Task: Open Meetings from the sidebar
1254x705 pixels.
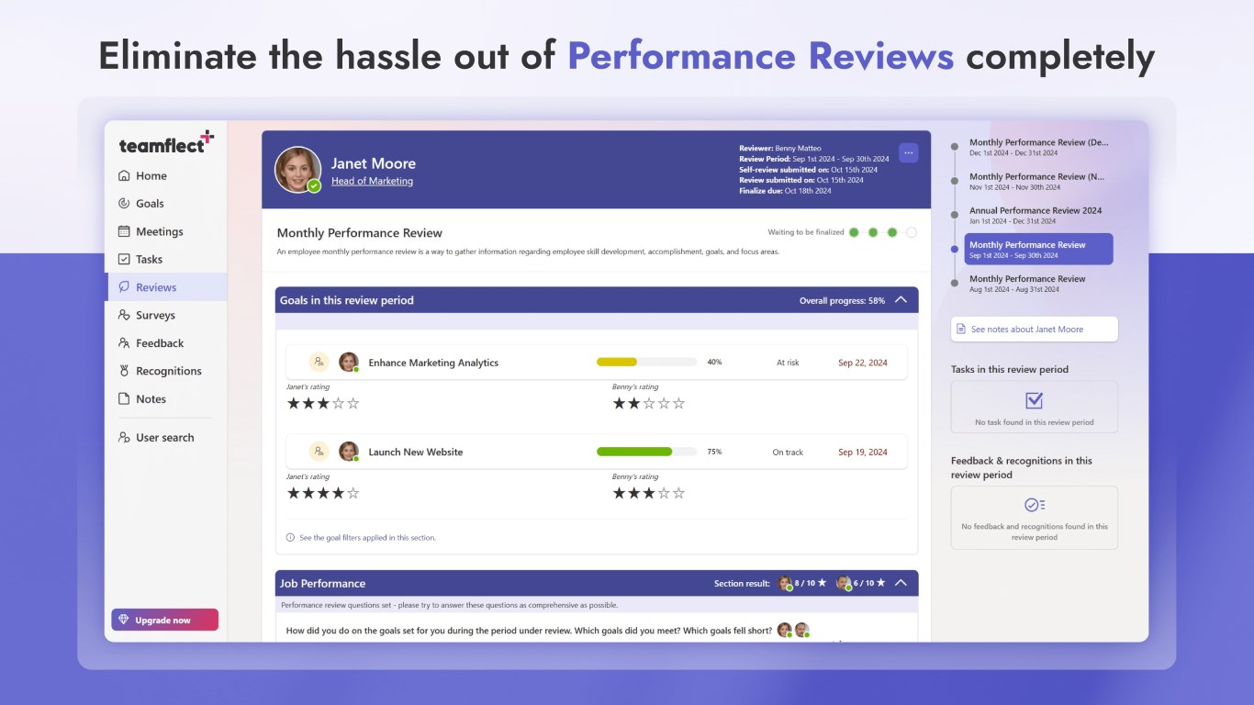Action: click(167, 231)
